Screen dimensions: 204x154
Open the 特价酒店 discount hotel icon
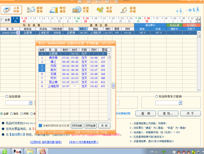[58, 10]
